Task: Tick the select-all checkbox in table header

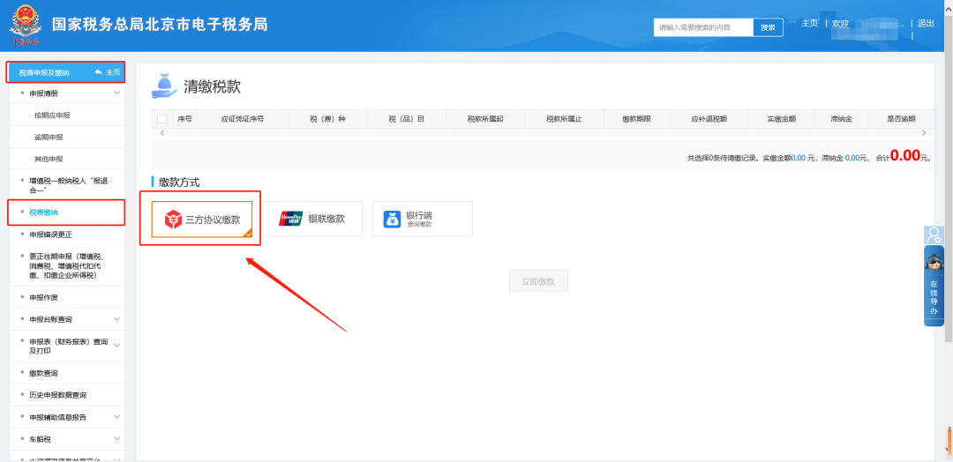Action: 161,119
